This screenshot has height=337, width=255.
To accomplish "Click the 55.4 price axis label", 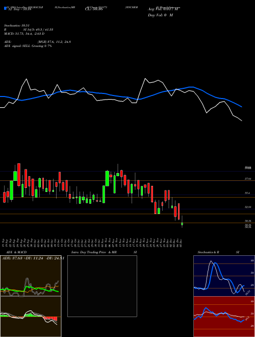I will [x=247, y=193].
